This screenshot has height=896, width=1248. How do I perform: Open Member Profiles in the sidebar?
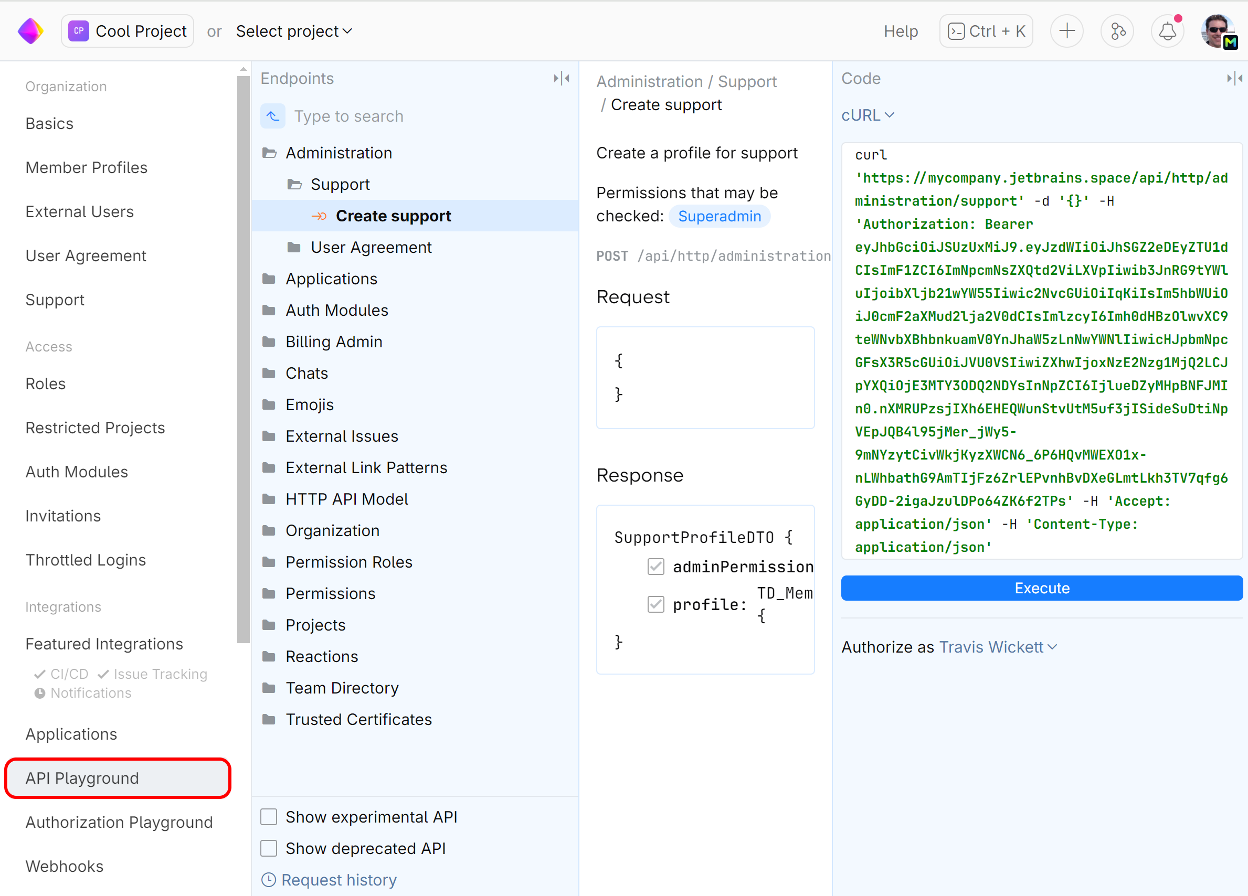coord(87,167)
